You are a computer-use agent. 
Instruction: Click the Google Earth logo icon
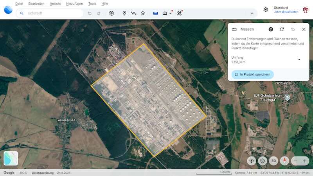[8, 10]
